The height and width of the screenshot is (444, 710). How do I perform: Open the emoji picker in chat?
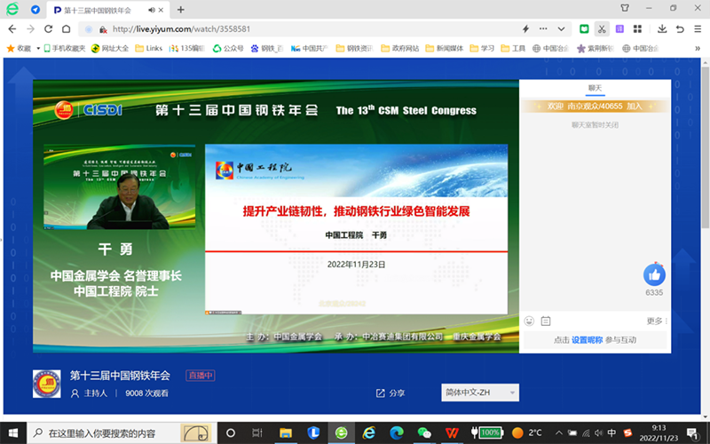[x=530, y=321]
